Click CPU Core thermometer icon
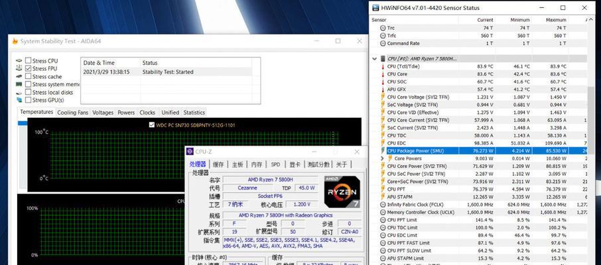 coord(383,74)
